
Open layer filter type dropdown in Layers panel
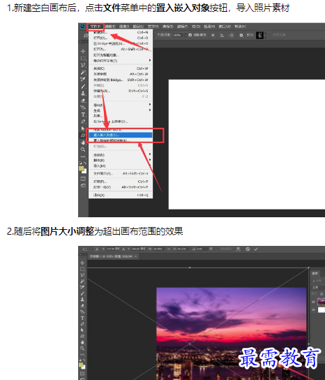tap(318, 281)
